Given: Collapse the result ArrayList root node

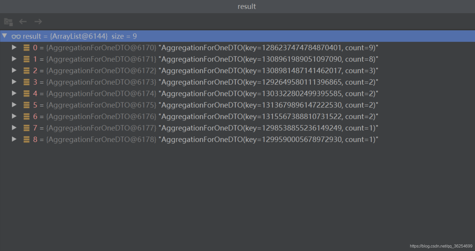Looking at the screenshot, I should 5,36.
